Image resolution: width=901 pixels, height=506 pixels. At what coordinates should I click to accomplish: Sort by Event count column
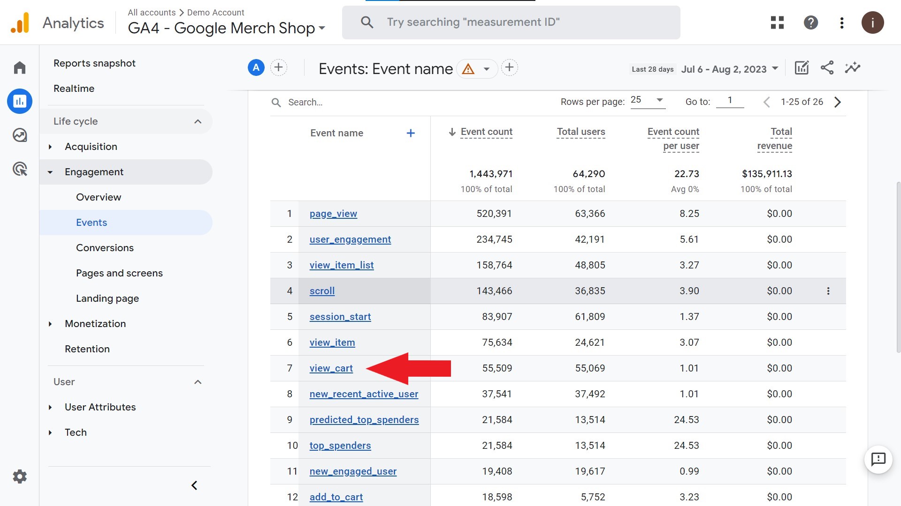486,132
